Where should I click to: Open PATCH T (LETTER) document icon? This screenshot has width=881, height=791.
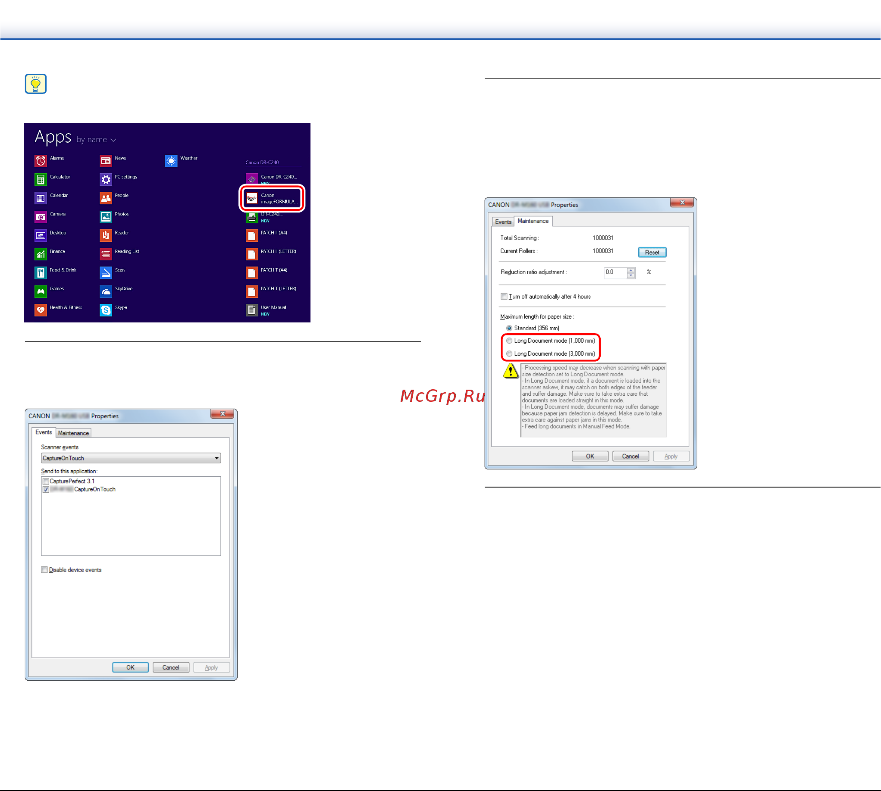click(252, 292)
